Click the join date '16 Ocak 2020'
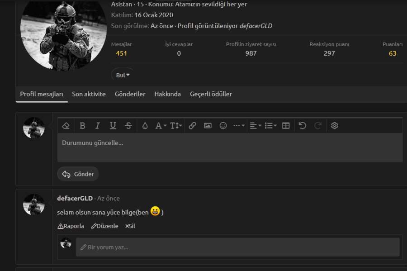This screenshot has width=407, height=271. 154,15
